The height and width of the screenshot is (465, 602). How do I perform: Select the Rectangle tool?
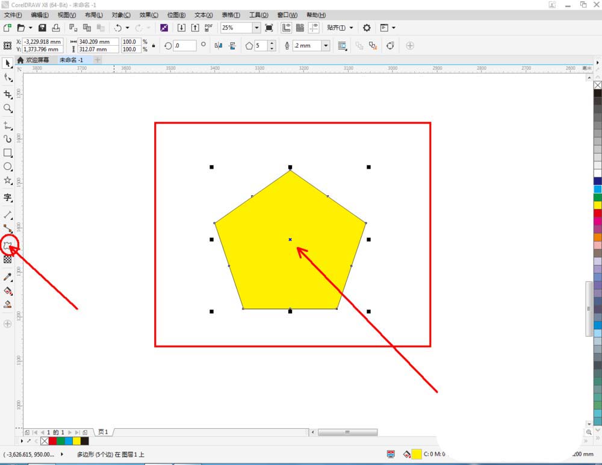click(8, 153)
